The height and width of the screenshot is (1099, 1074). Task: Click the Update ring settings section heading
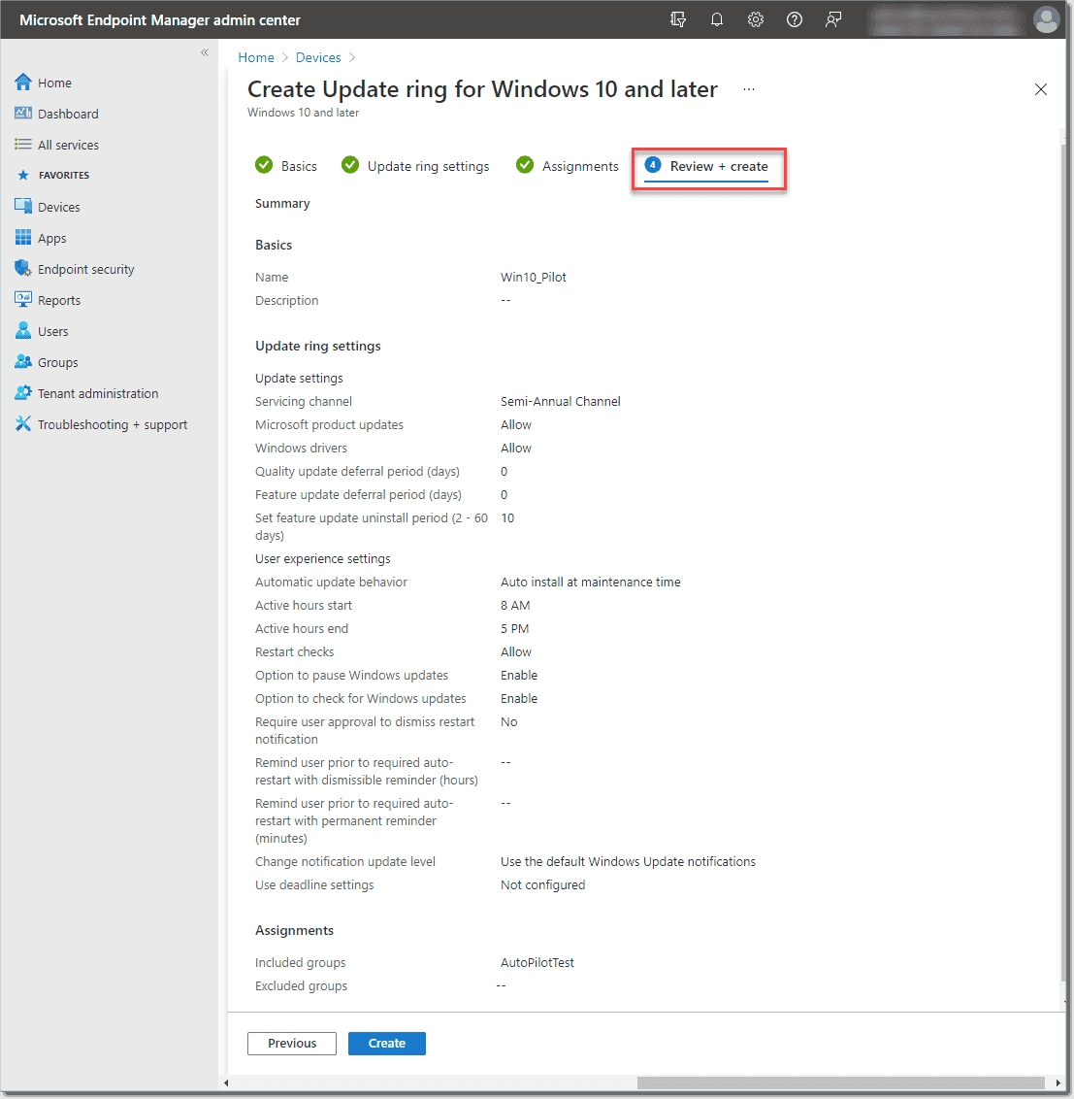pyautogui.click(x=318, y=346)
